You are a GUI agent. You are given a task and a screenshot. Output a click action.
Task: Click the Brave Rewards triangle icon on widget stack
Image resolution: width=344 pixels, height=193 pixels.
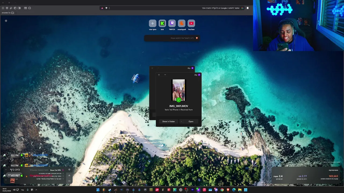[x=69, y=175]
